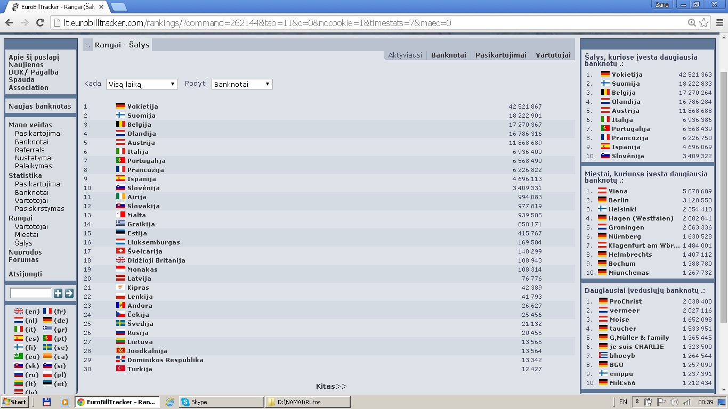Reload the page with the refresh icon
Viewport: 728px width, 409px height.
[40, 23]
